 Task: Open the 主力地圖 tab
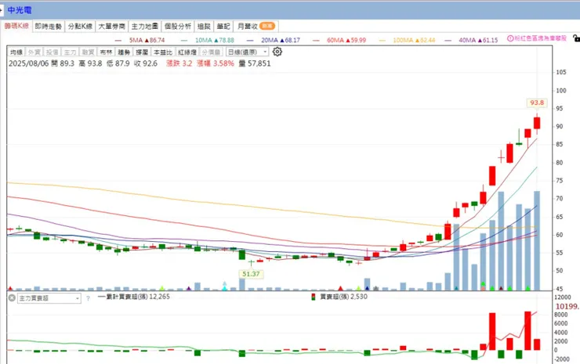pos(145,27)
